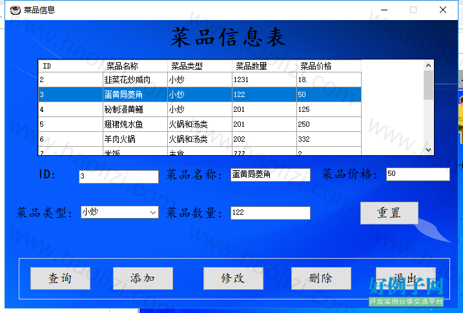Viewport: 463px width, 313px height.
Task: Click the table vertical scrollbar thumb
Action: 428,85
